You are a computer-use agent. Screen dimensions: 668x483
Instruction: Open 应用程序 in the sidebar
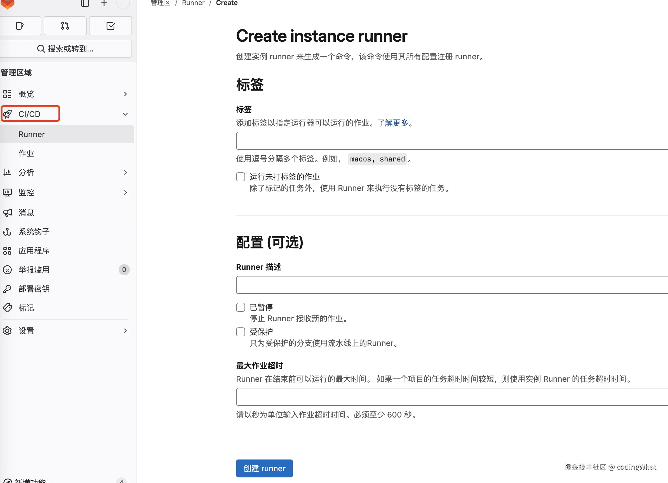point(34,251)
